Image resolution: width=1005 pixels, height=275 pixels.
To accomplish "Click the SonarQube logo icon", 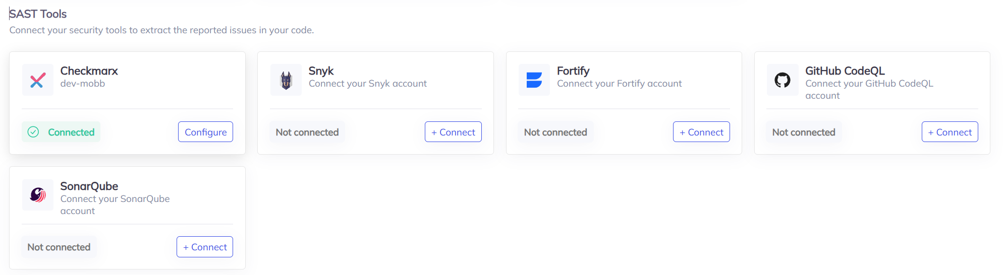I will click(x=38, y=195).
